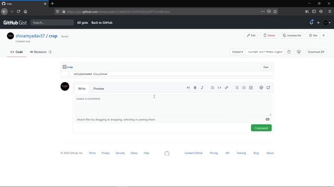
Task: Open a new browser tab
Action: pyautogui.click(x=52, y=4)
